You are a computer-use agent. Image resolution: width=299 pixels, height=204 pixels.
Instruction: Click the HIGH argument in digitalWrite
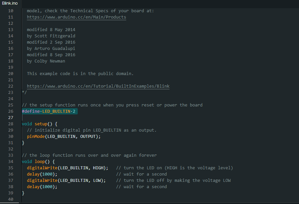99,168
